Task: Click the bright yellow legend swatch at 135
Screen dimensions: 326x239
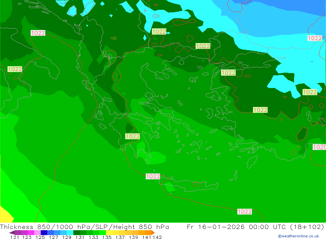Action: 109,232
